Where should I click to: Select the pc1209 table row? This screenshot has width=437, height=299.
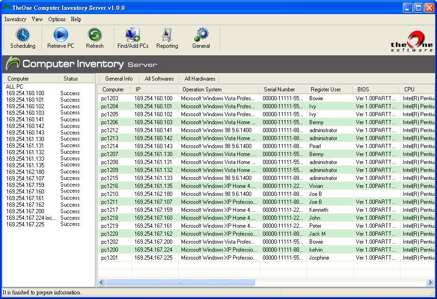tap(267, 170)
